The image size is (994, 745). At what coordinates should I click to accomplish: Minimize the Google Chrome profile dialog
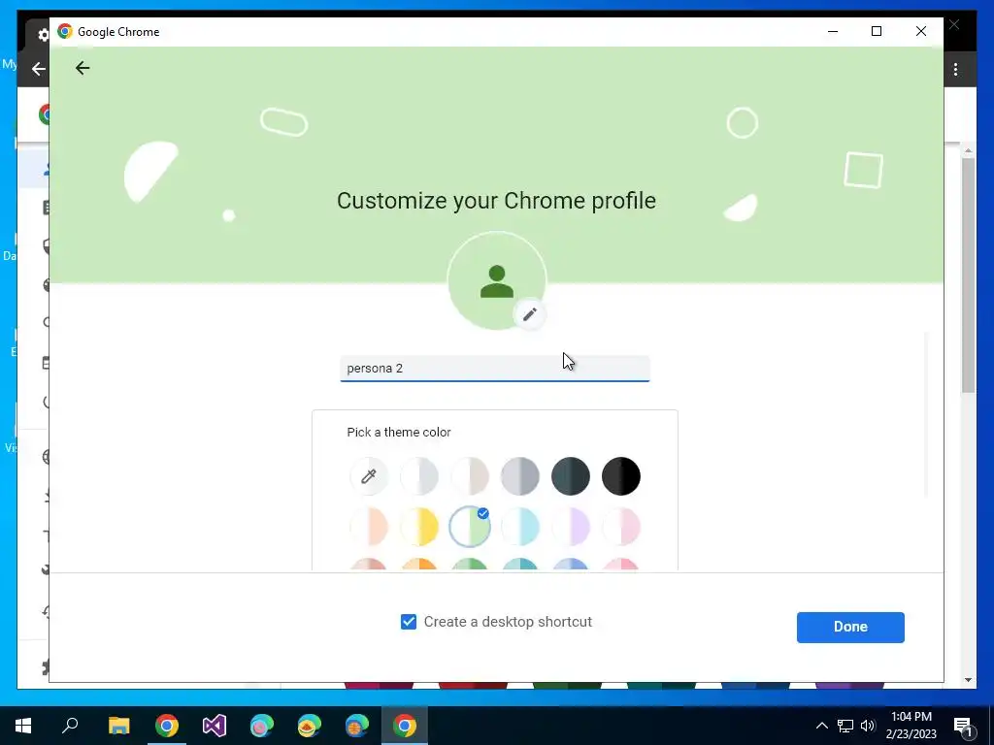(833, 31)
